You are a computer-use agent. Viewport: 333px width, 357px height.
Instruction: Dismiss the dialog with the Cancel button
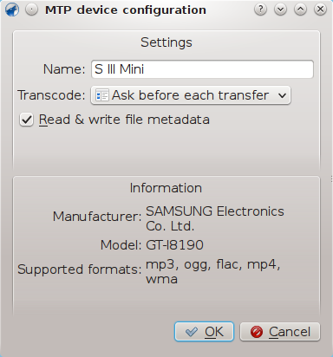pyautogui.click(x=280, y=332)
